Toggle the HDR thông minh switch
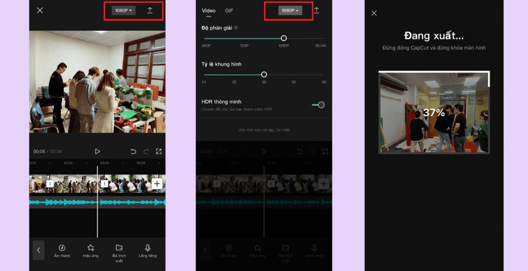 [318, 105]
